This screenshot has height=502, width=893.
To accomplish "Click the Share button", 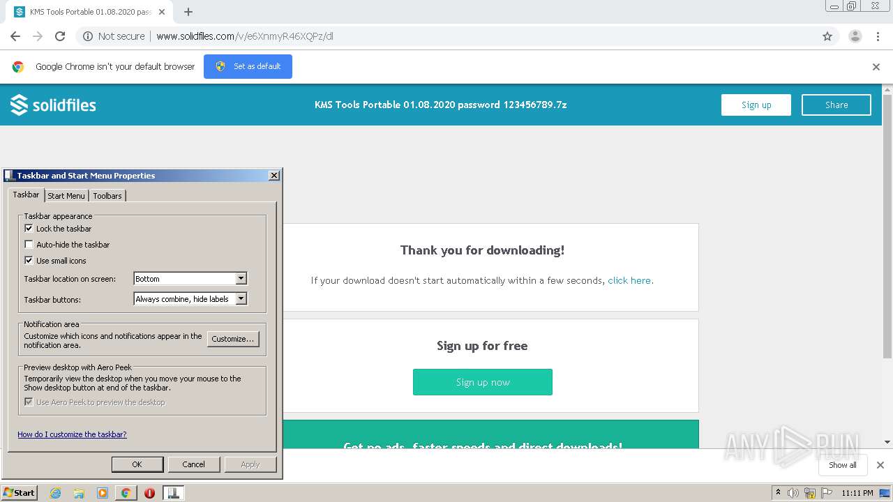I will coord(836,105).
